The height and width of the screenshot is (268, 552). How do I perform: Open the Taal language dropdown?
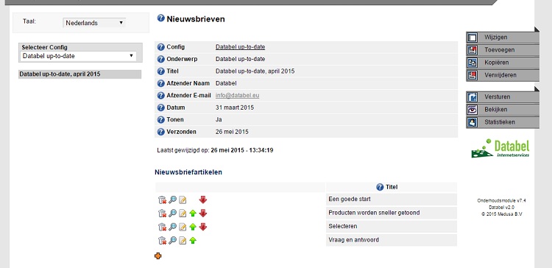[x=94, y=23]
